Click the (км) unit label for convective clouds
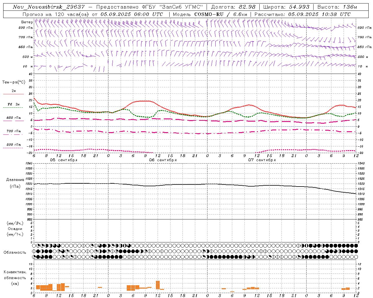This screenshot has width=373, height=298. pos(15,283)
